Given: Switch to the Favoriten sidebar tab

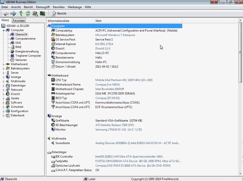Looking at the screenshot, I should click(x=19, y=21).
